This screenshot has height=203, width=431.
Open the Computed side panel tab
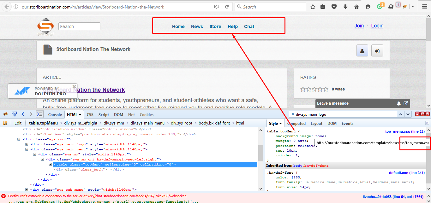[x=296, y=124]
